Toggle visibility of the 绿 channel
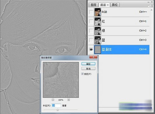 tap(91, 31)
